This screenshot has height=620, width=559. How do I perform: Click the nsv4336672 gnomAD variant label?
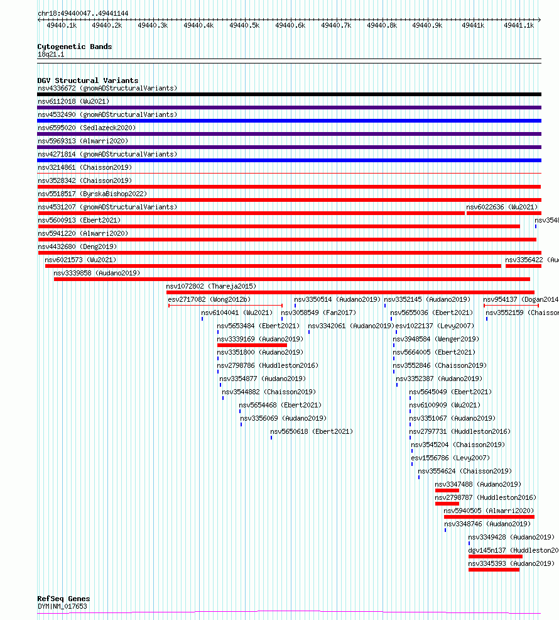pos(107,88)
